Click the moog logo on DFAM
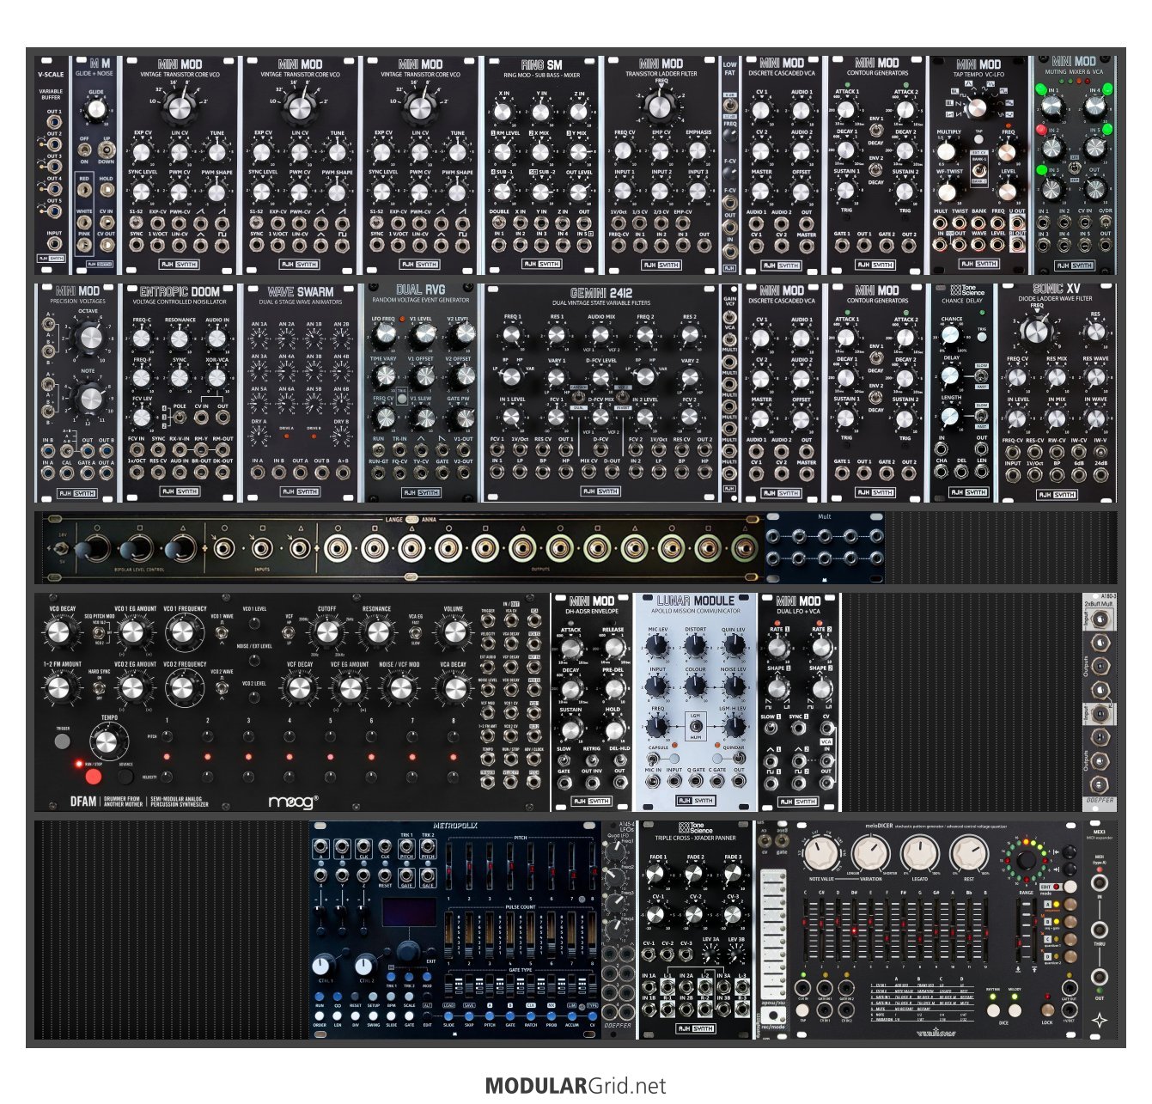 (x=292, y=801)
